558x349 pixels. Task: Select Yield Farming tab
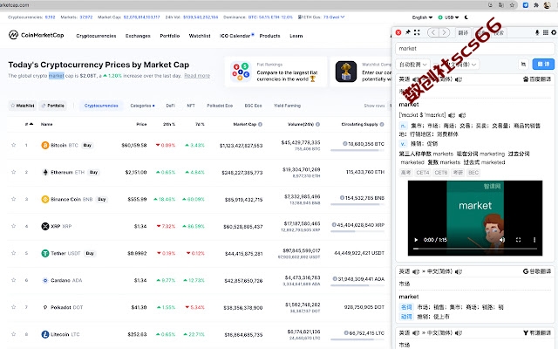(287, 106)
